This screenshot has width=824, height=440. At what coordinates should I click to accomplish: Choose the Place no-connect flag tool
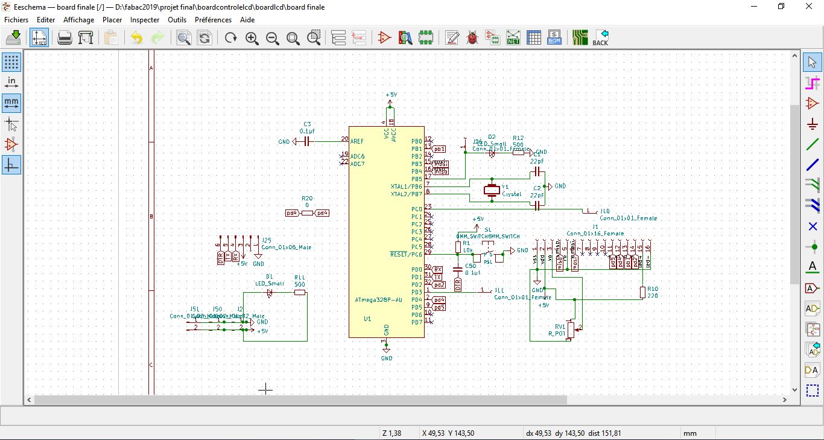813,227
